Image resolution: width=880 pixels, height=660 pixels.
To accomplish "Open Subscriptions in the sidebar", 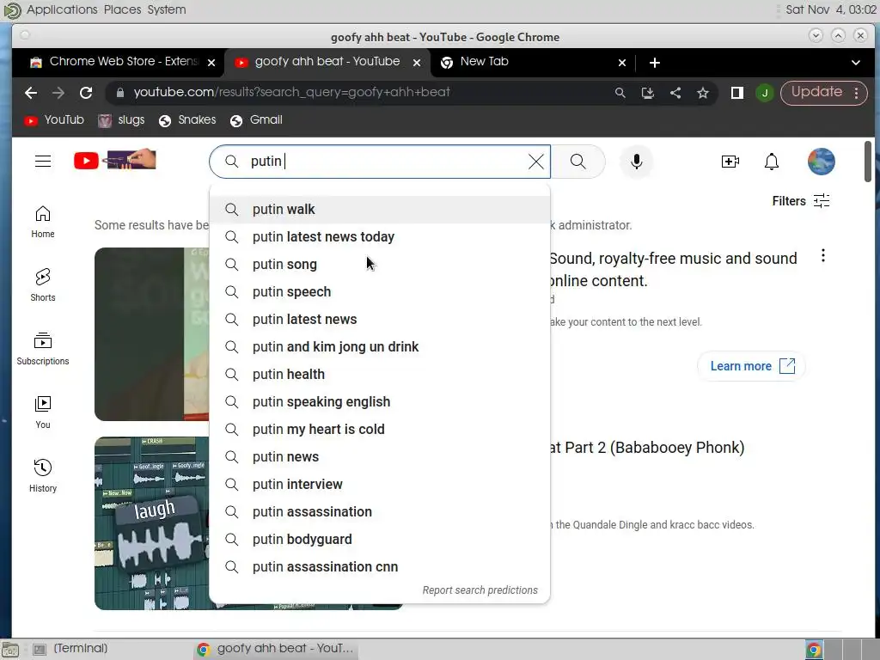I will 43,349.
